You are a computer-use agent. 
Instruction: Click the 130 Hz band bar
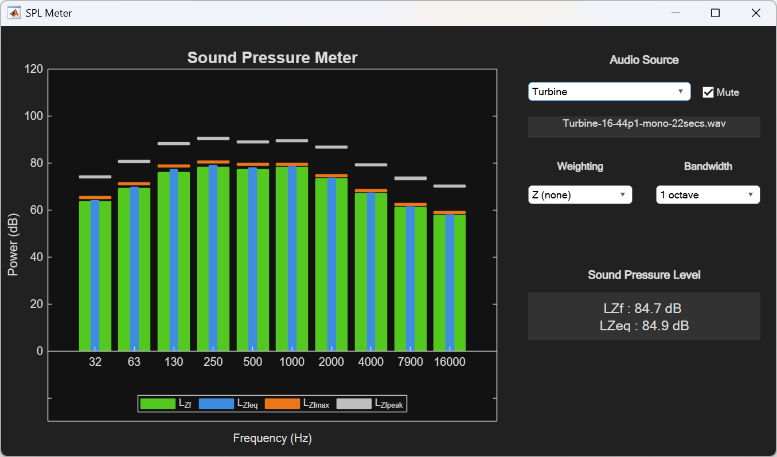pyautogui.click(x=174, y=261)
